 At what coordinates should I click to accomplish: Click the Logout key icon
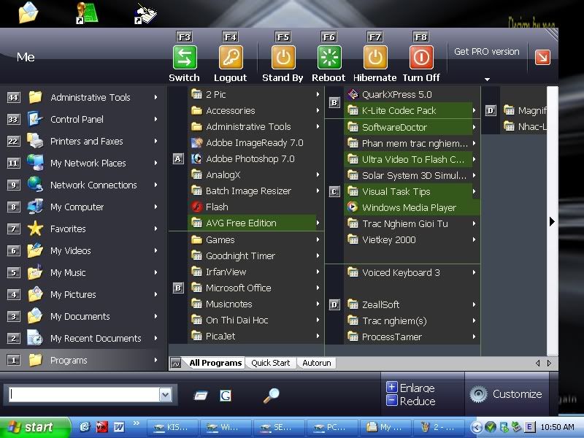point(231,58)
